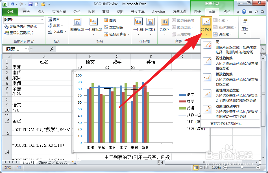This screenshot has height=173, width=268.
Task: Click inside the formula bar input
Action: (158, 49)
